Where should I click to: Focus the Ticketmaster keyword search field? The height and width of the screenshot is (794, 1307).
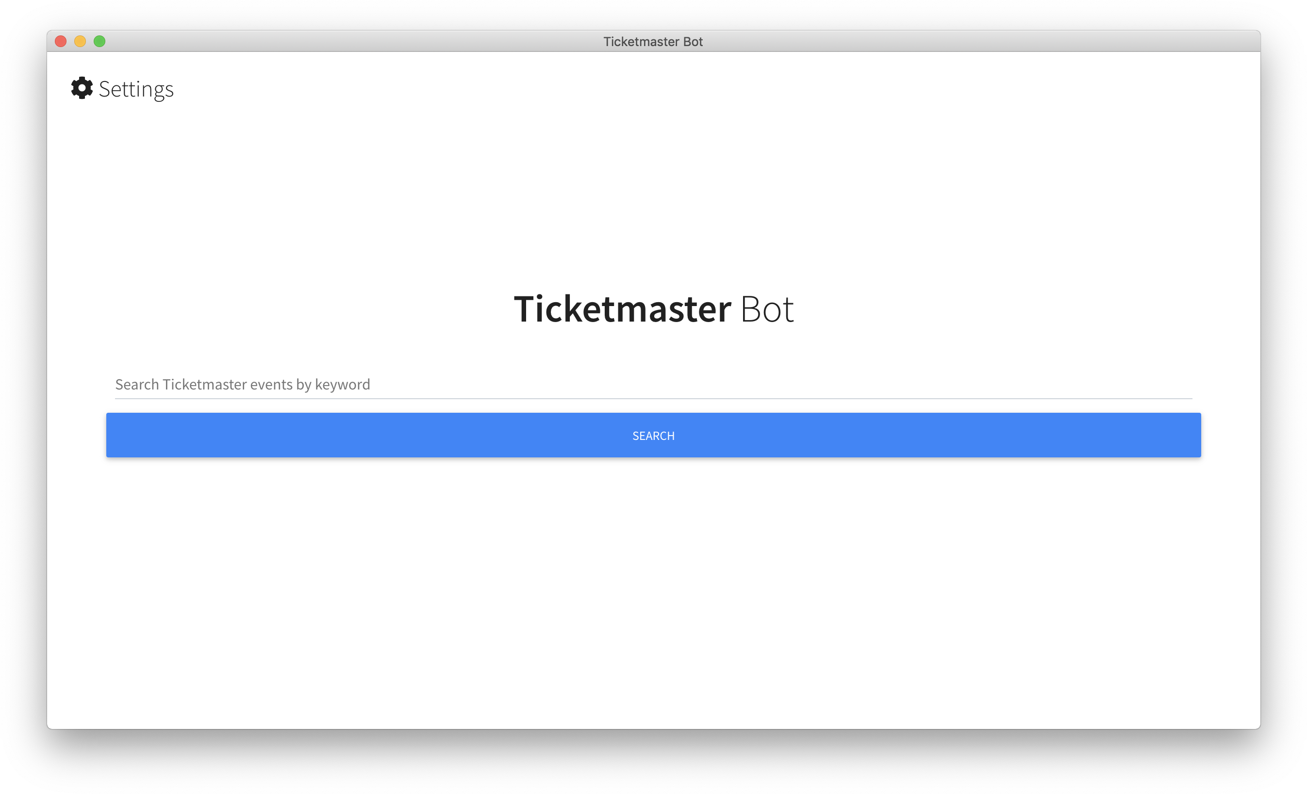click(x=652, y=384)
